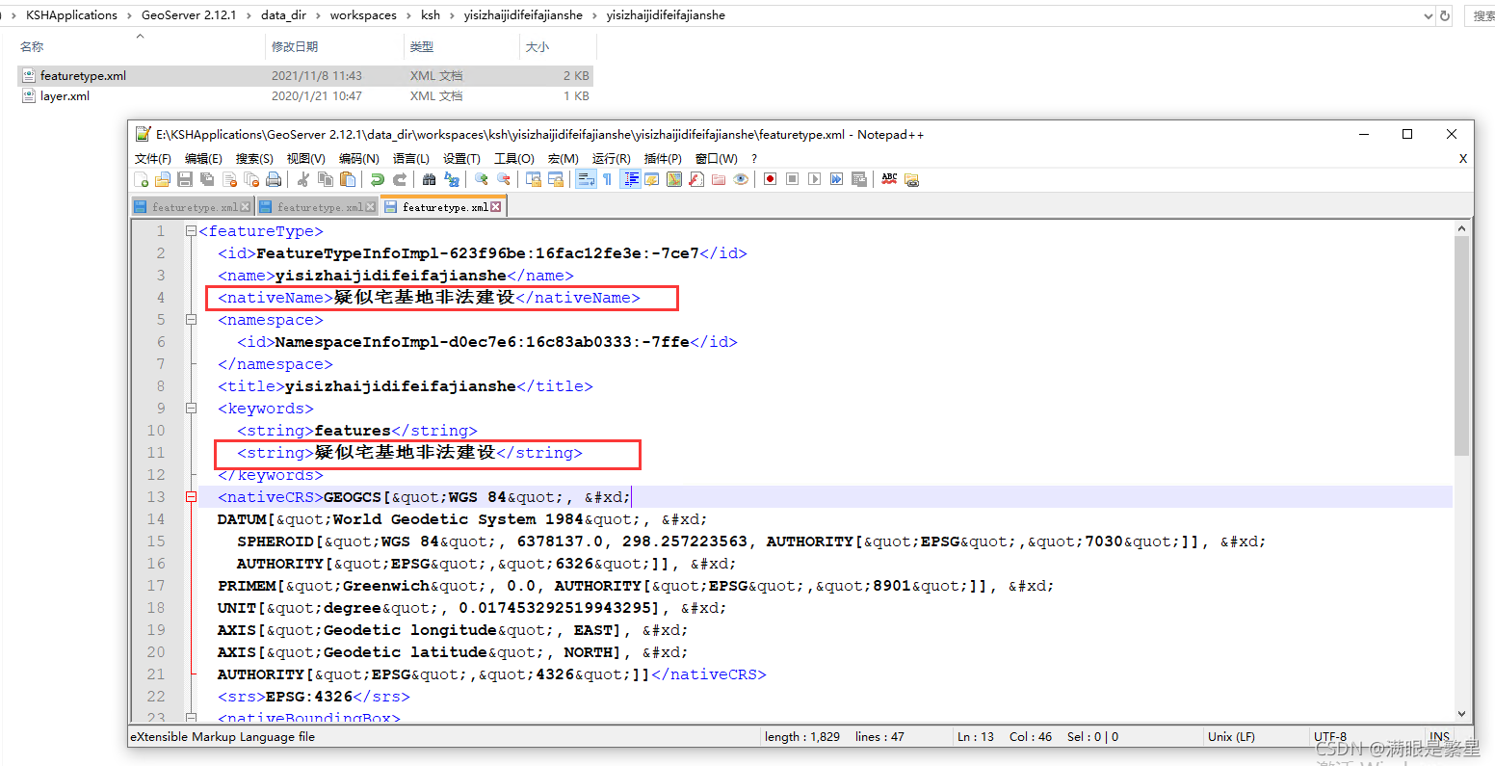Create a new document in Notepad++
This screenshot has height=766, width=1495.
tap(142, 179)
